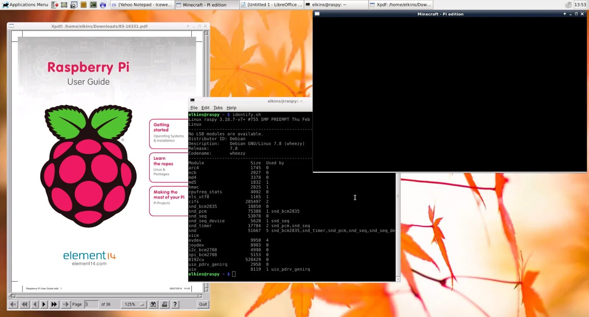Open the terminal Tabs menu

(x=218, y=108)
